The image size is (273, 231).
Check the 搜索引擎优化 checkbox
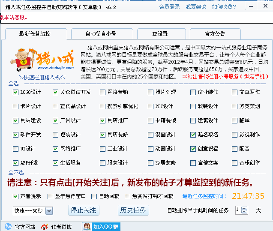(102, 106)
